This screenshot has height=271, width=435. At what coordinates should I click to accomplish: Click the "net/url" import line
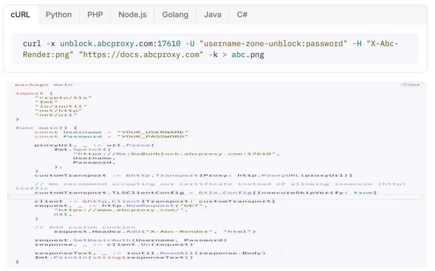pos(56,115)
